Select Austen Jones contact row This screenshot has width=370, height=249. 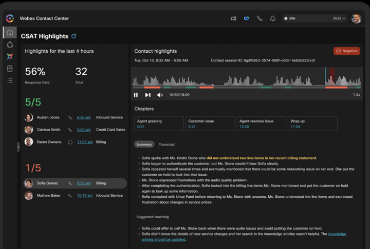[75, 117]
